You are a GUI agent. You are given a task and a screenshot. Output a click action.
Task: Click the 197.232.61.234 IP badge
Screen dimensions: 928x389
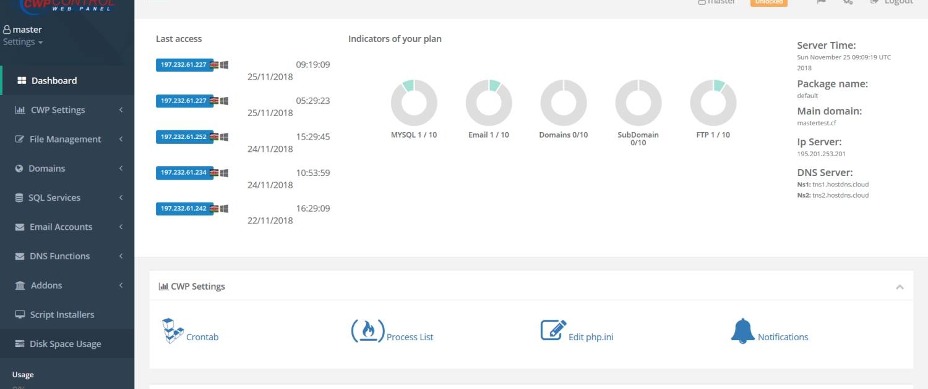point(184,173)
